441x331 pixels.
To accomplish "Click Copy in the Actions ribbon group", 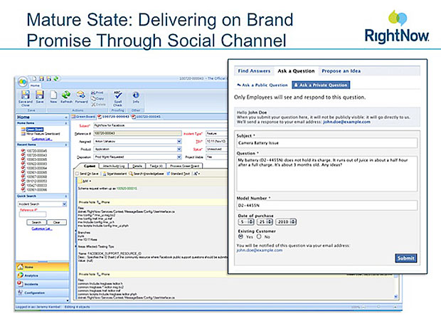I will coord(97,98).
